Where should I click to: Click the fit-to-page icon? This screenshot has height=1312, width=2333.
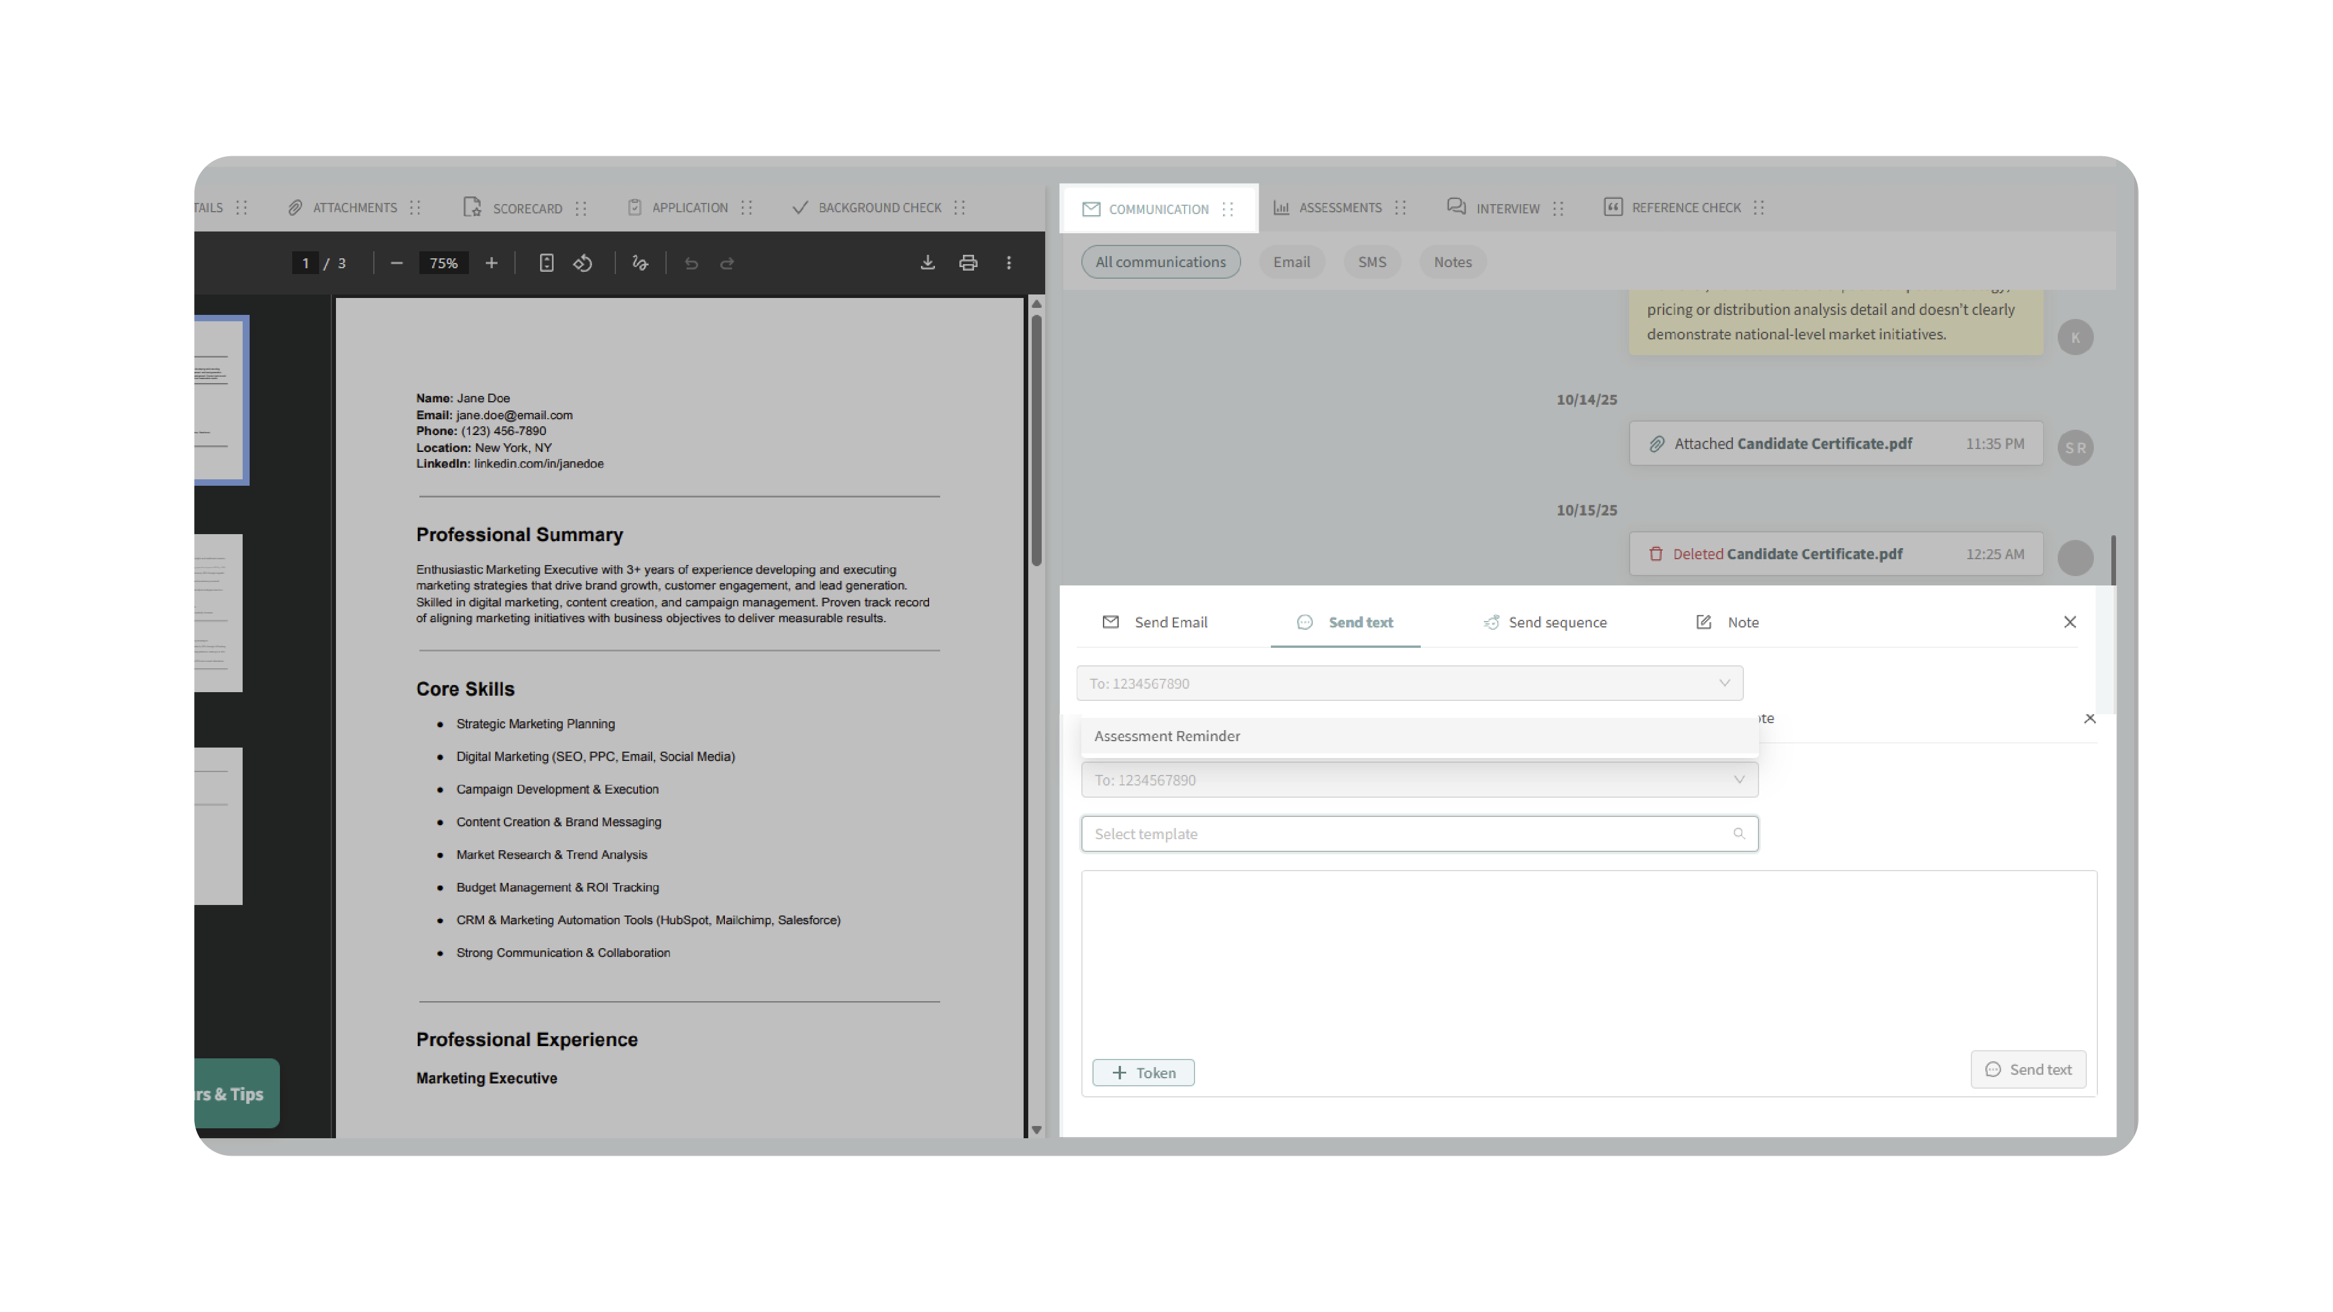point(546,262)
